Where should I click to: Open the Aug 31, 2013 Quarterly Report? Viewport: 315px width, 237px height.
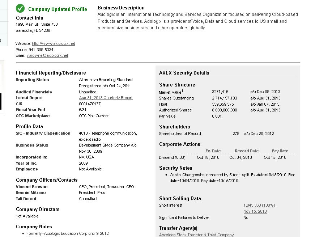pyautogui.click(x=106, y=98)
